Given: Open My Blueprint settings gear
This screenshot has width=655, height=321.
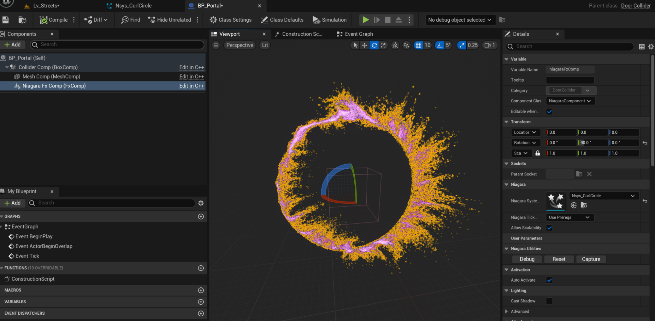Looking at the screenshot, I should 201,203.
